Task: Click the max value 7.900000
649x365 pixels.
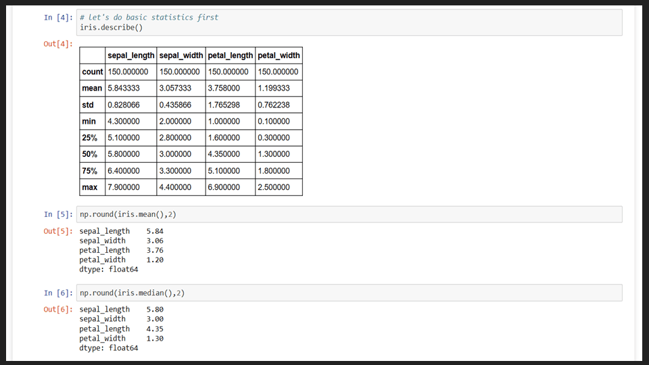Action: 124,187
